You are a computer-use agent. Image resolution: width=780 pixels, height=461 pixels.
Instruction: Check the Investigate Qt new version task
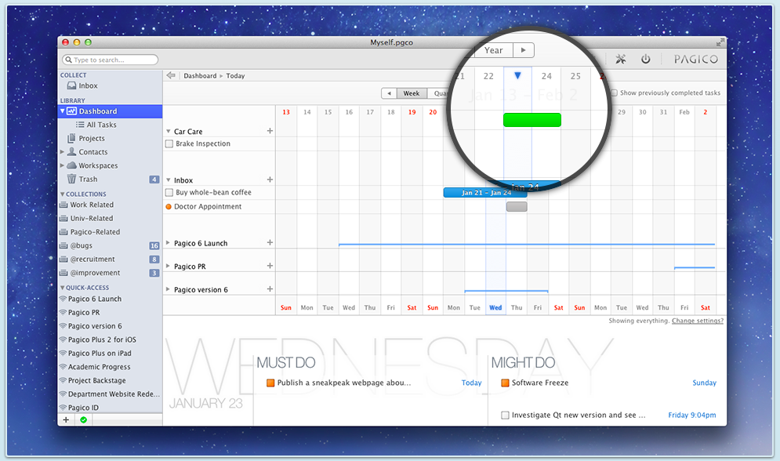[x=505, y=416]
